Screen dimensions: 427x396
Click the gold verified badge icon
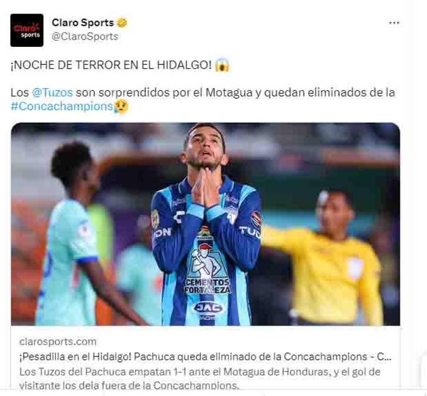click(122, 22)
